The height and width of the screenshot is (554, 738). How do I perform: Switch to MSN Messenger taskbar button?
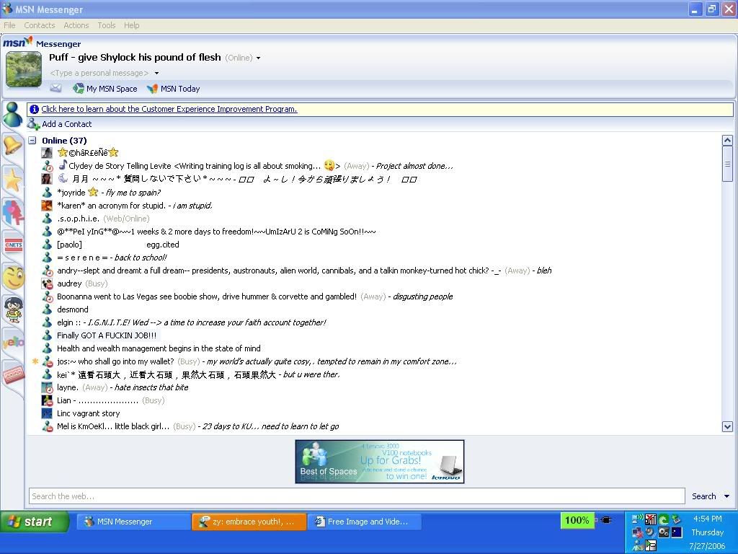(x=133, y=522)
